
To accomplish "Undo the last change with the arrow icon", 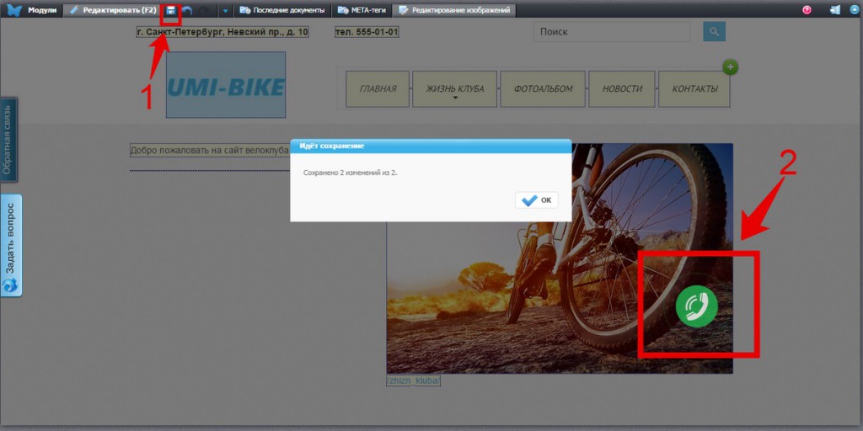I will click(x=187, y=10).
